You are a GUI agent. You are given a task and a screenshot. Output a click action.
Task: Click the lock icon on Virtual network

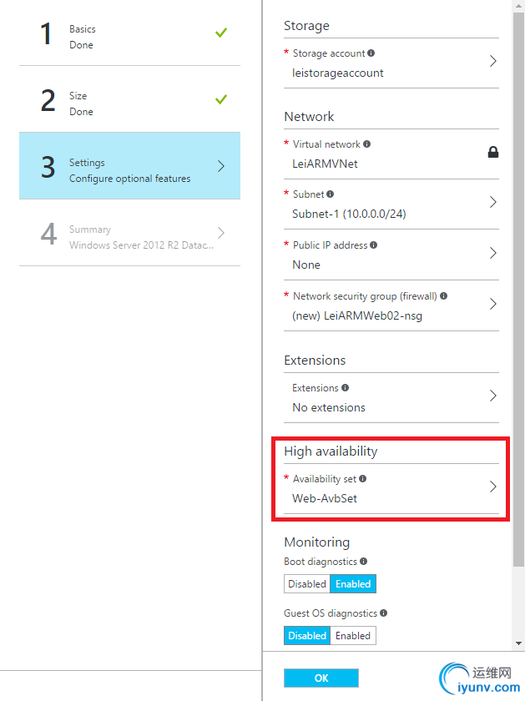click(492, 152)
